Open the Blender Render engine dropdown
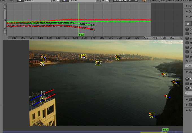192x133 pixels. tap(126, 1)
